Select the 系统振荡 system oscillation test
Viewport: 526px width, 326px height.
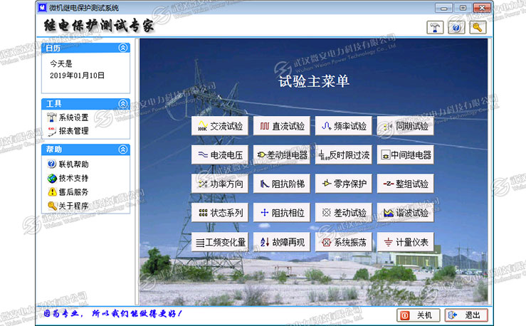tap(344, 242)
